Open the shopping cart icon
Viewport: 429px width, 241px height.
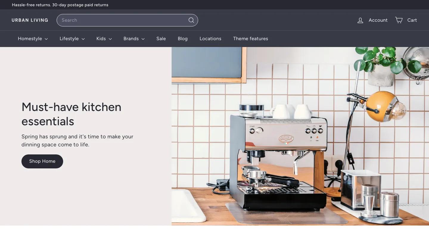tap(399, 20)
